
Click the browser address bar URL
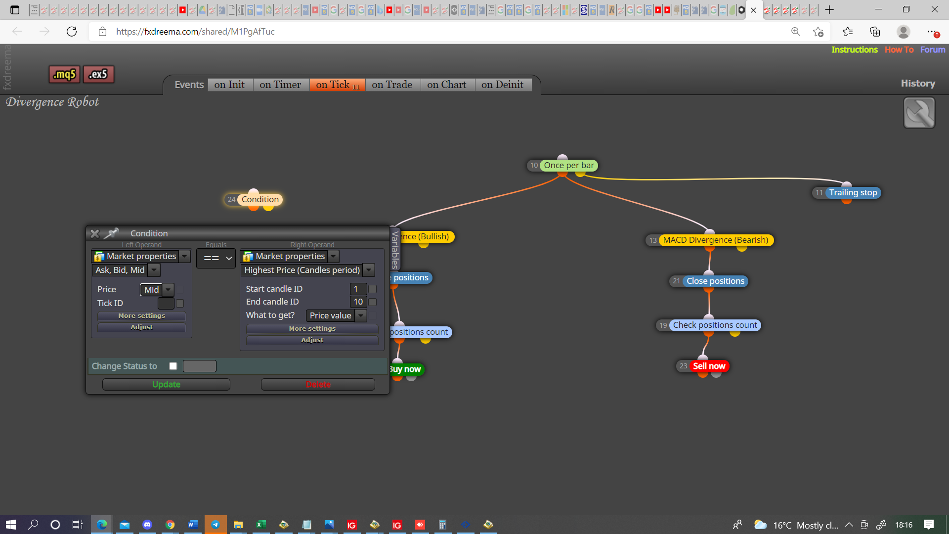195,32
